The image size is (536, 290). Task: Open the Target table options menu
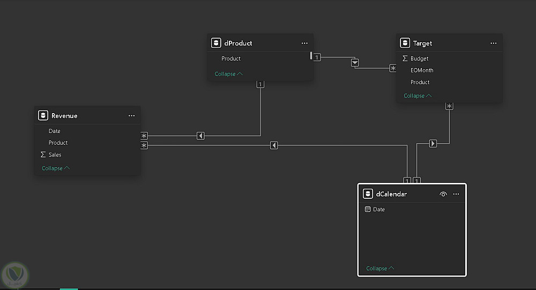tap(493, 43)
